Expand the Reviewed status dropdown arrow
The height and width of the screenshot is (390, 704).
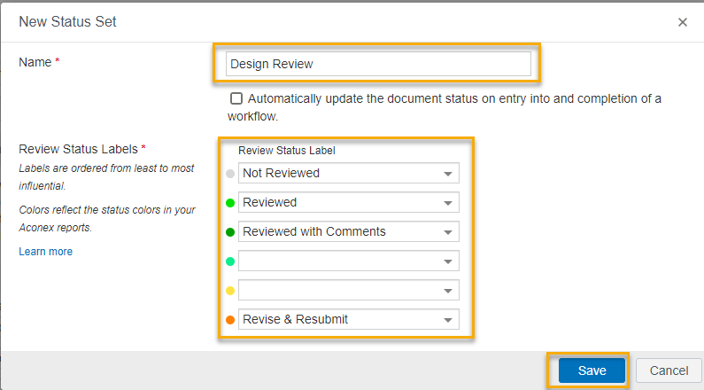[x=447, y=203]
